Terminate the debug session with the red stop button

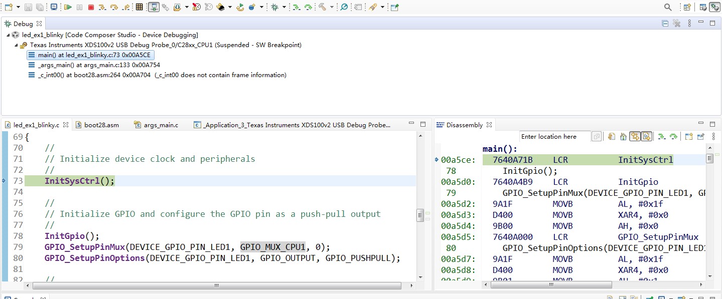coord(91,7)
